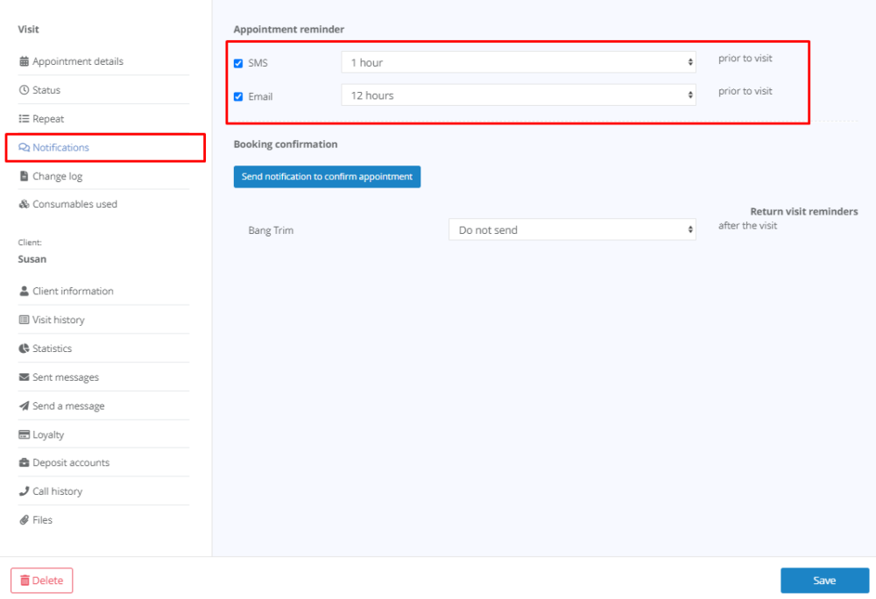Click the briefcase icon for Deposit accounts

24,462
